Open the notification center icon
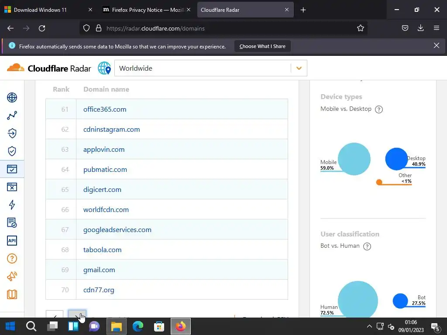The height and width of the screenshot is (335, 447). coord(435,327)
